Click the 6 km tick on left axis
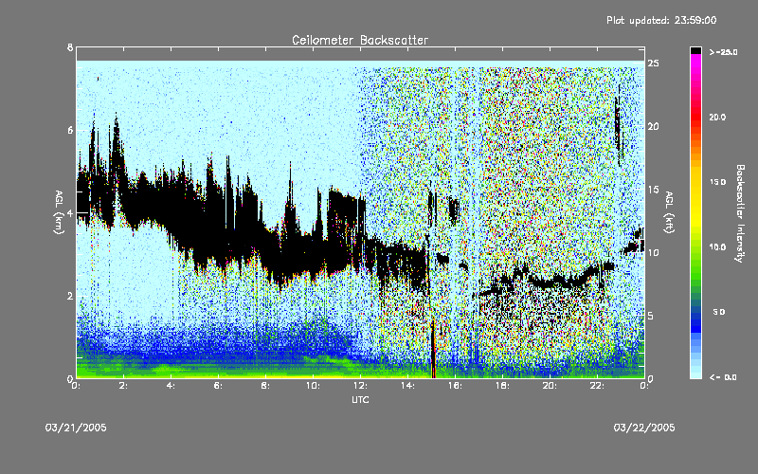The image size is (758, 474). (70, 130)
